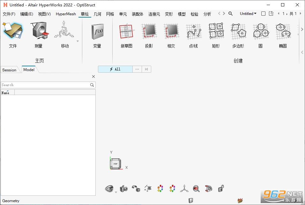
Task: Click the Geometry label in status bar
Action: pos(11,201)
